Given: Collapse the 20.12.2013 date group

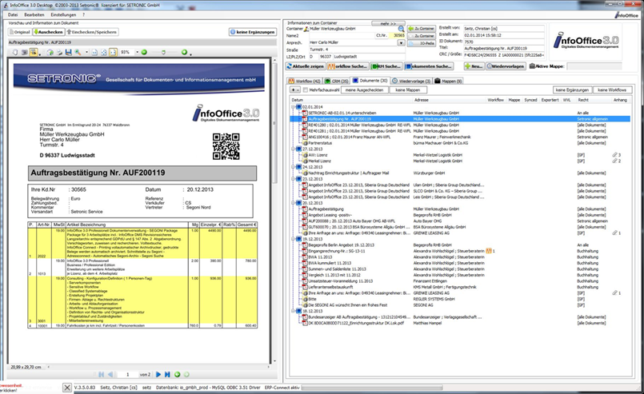Looking at the screenshot, I should coord(294,203).
